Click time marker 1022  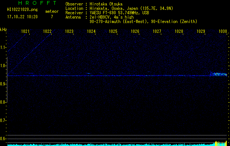click(x=48, y=31)
